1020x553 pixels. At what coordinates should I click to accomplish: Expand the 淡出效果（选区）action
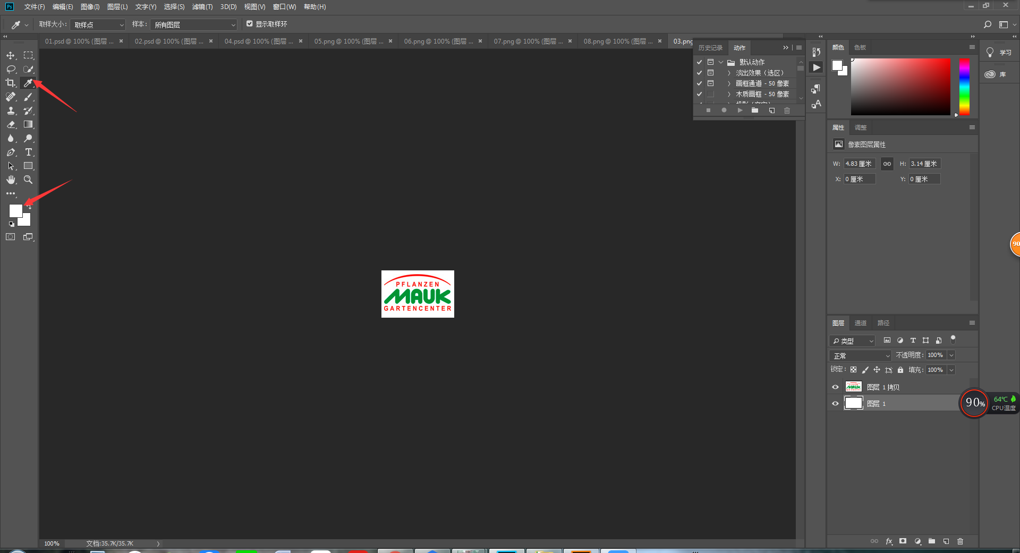tap(729, 73)
